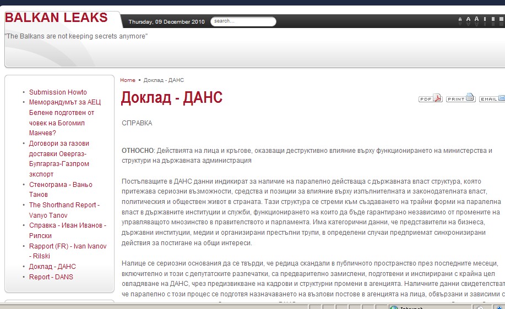
Task: Send the article via the EMAIL icon
Action: tap(492, 98)
